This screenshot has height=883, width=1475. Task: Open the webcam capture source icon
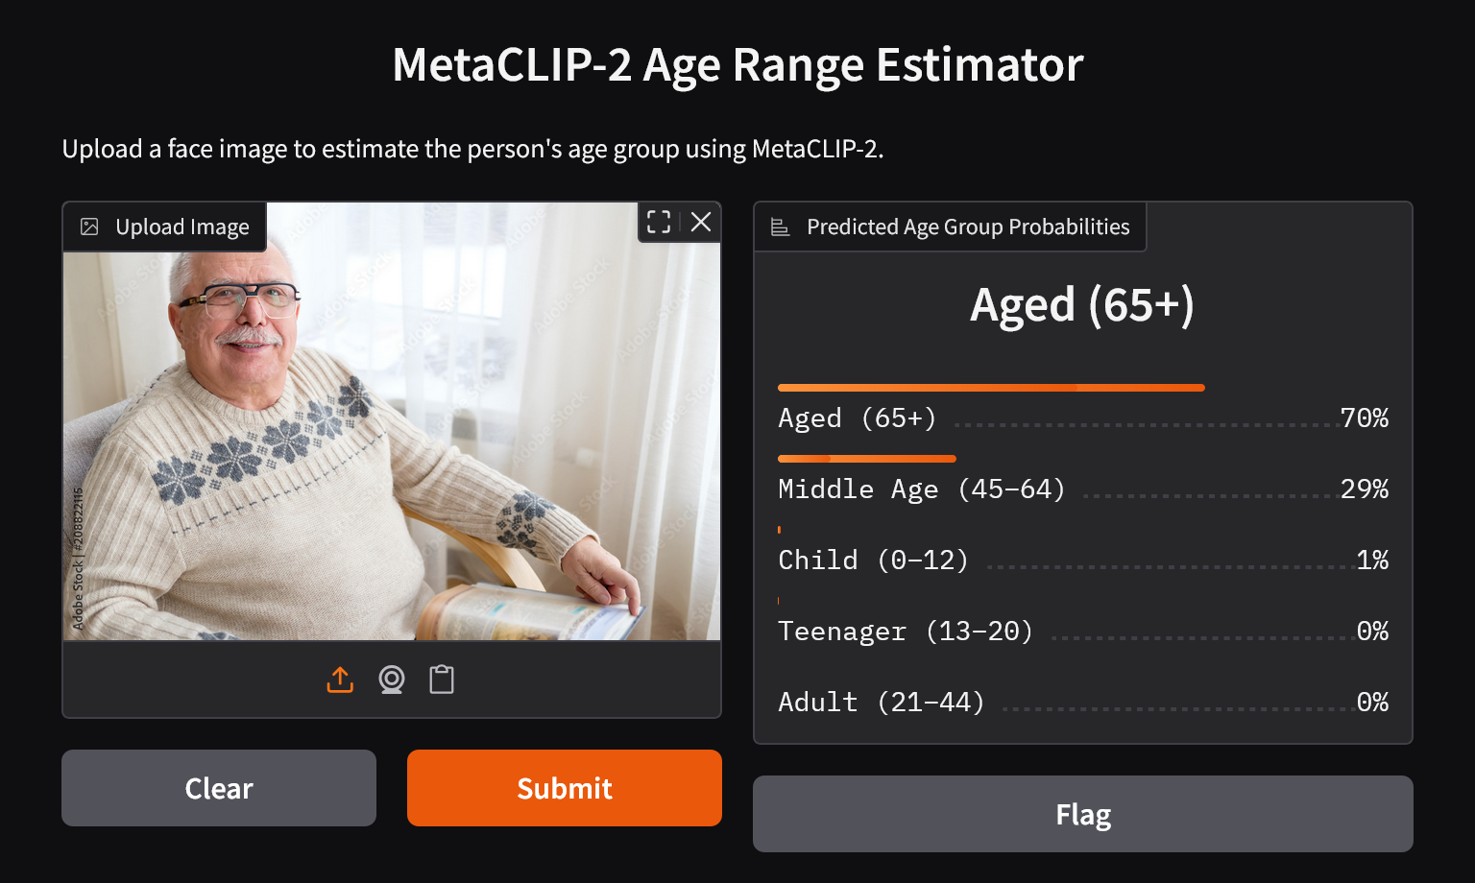point(391,680)
